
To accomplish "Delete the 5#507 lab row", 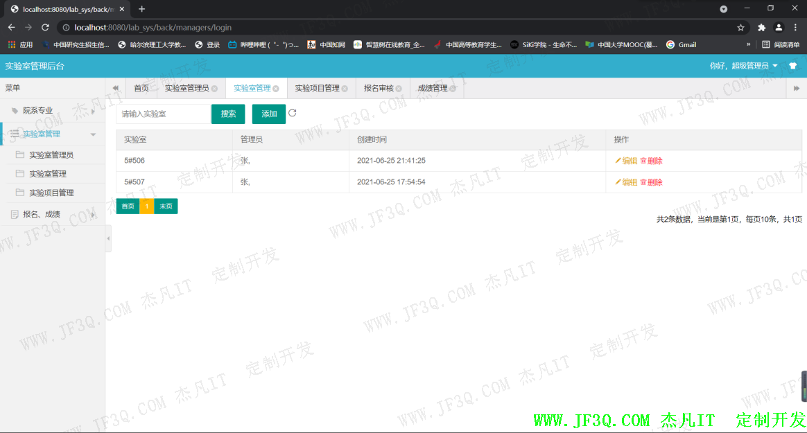I will pos(651,182).
